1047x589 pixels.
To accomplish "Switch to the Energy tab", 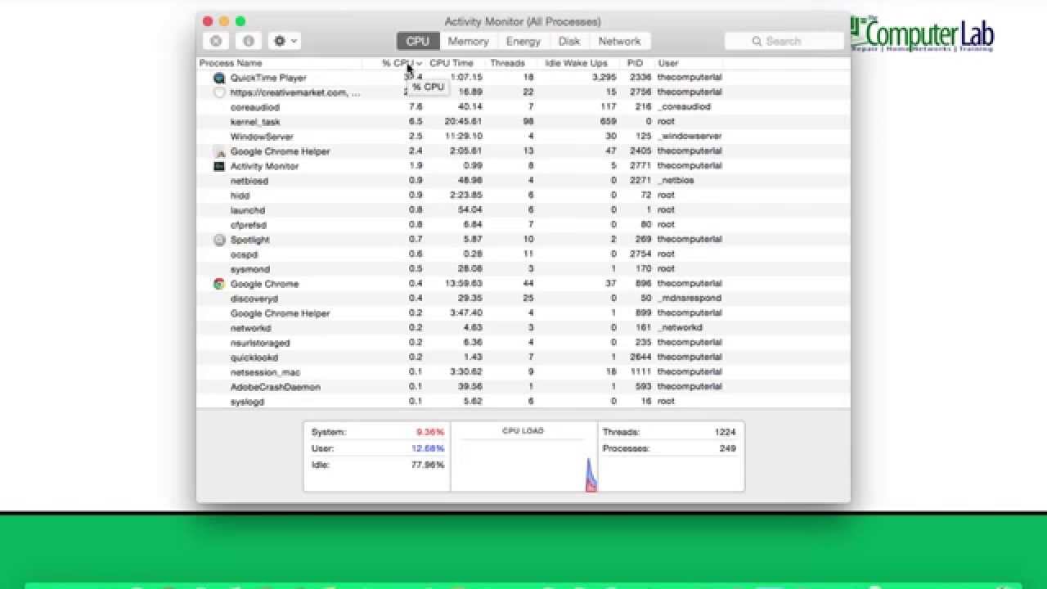I will click(523, 41).
